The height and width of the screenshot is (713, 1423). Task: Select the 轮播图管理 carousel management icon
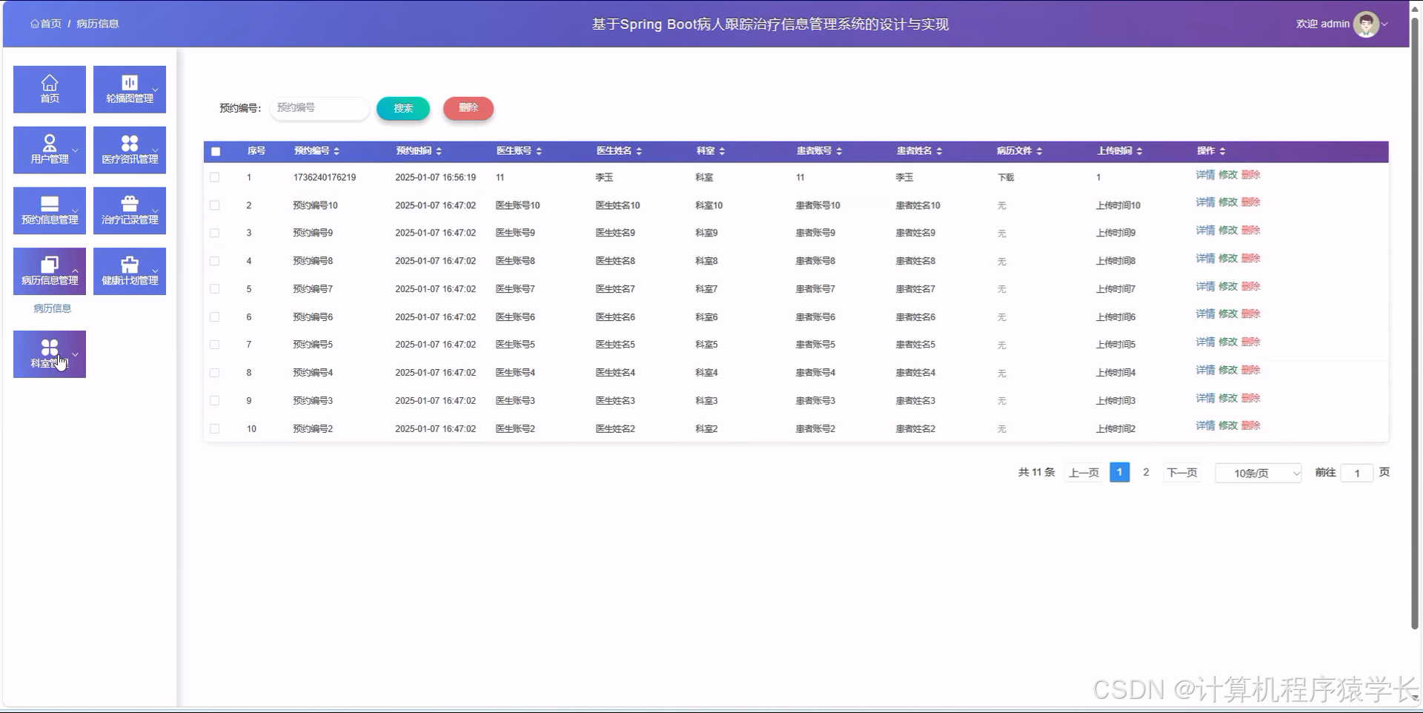pyautogui.click(x=129, y=89)
